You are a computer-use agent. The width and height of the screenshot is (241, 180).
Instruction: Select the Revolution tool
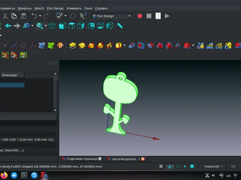[82, 45]
